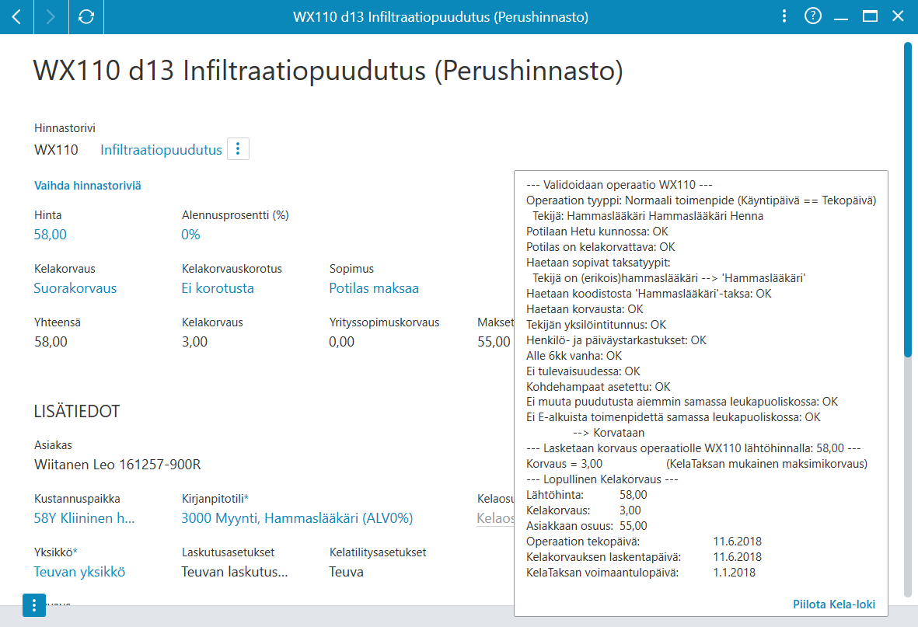Open the Infiltraatiopuudutus price list row link
Screen dimensions: 918x627
tap(161, 150)
